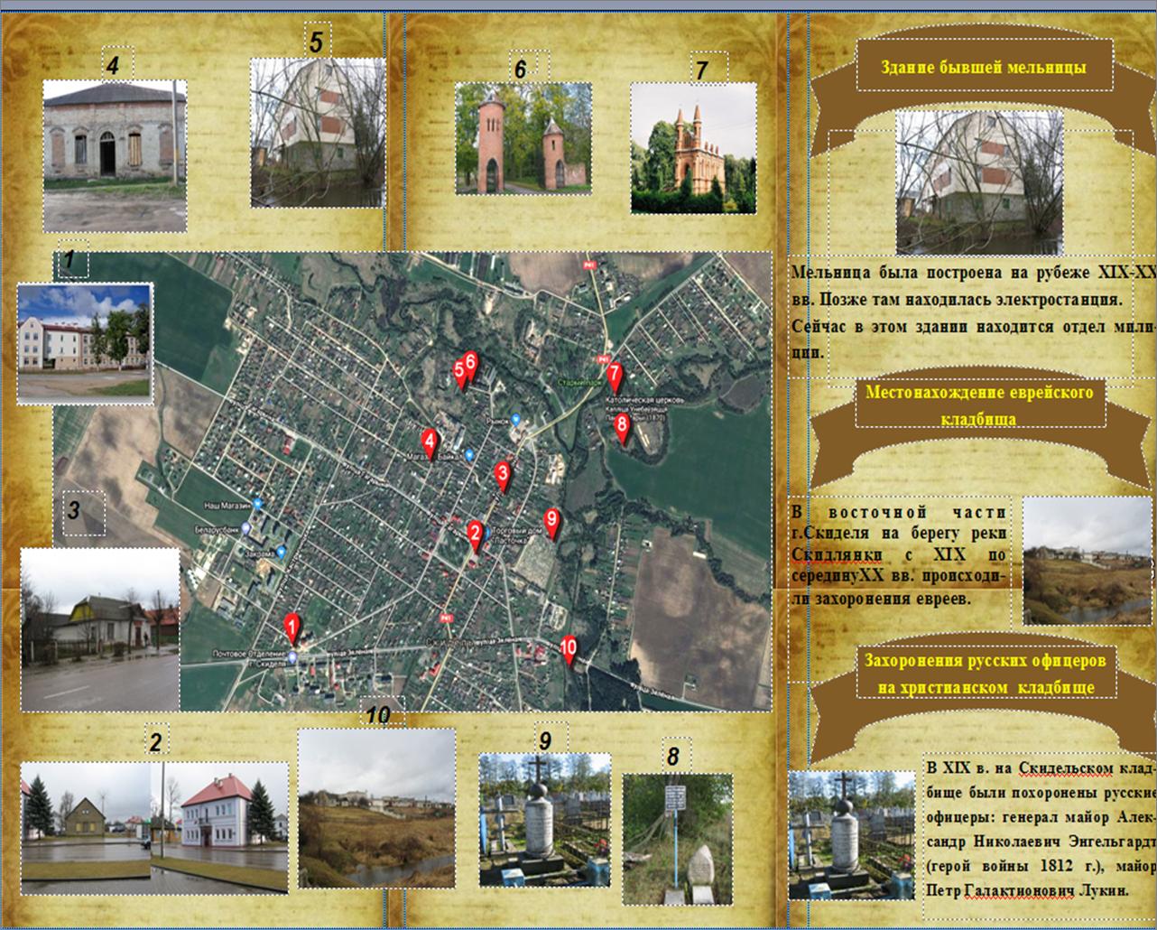Click the blue shop icon beside Закрома
Screen dimensions: 1157x930
tap(281, 552)
